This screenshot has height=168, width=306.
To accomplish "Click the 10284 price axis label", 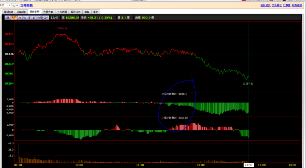I will [9, 83].
